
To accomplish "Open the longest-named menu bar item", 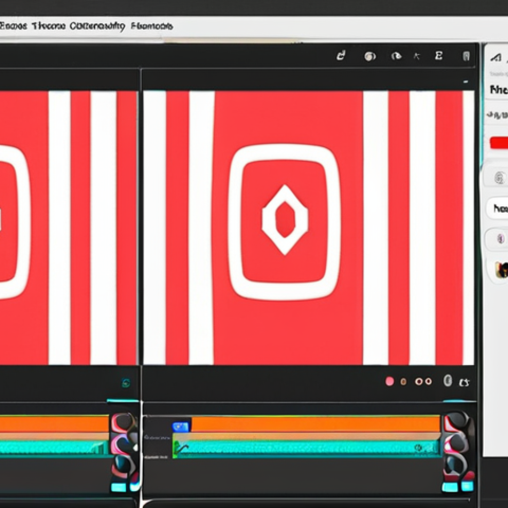I will [97, 27].
